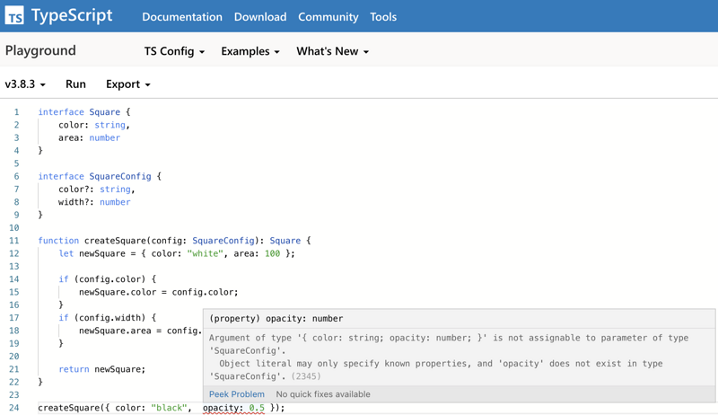The width and height of the screenshot is (718, 415).
Task: Click 'return newSquare;' statement on line 21
Action: tap(101, 369)
